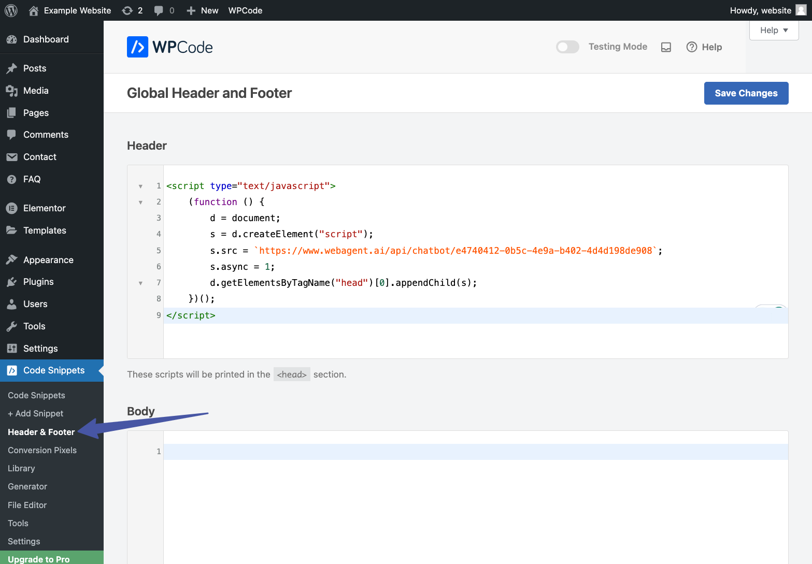Click the Save Changes button
This screenshot has width=812, height=564.
click(746, 93)
